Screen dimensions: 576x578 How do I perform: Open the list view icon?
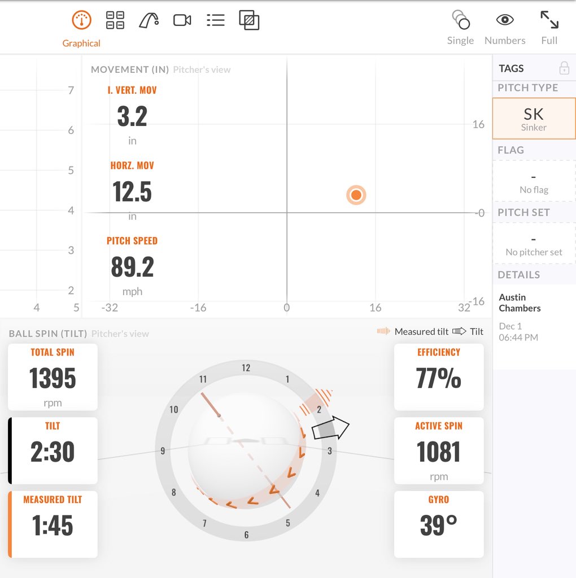(x=216, y=20)
